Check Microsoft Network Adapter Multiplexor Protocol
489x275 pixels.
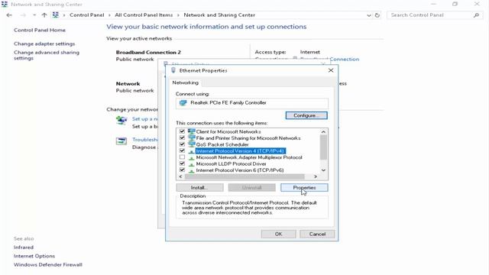(182, 157)
